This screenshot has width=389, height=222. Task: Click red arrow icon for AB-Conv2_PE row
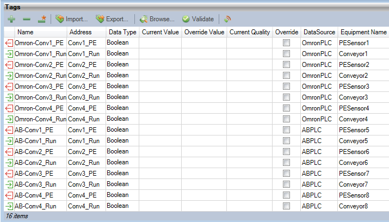point(9,152)
